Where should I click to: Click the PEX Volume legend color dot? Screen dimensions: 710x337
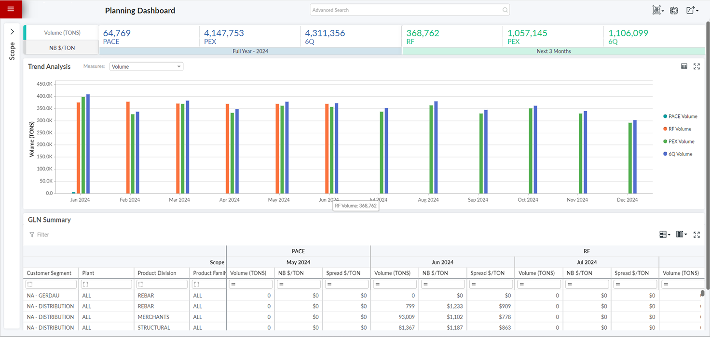(666, 142)
